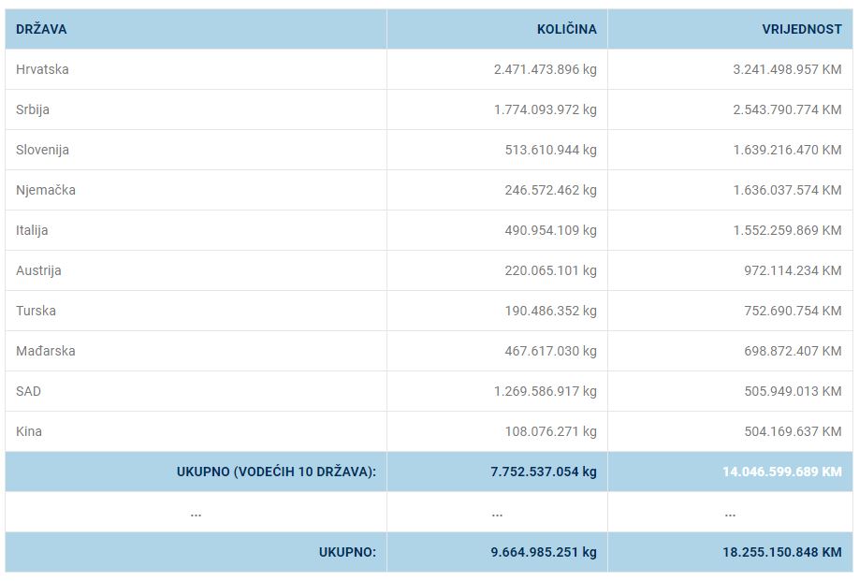Click the ellipsis in the DRŽAVA column
The width and height of the screenshot is (859, 581).
[196, 513]
